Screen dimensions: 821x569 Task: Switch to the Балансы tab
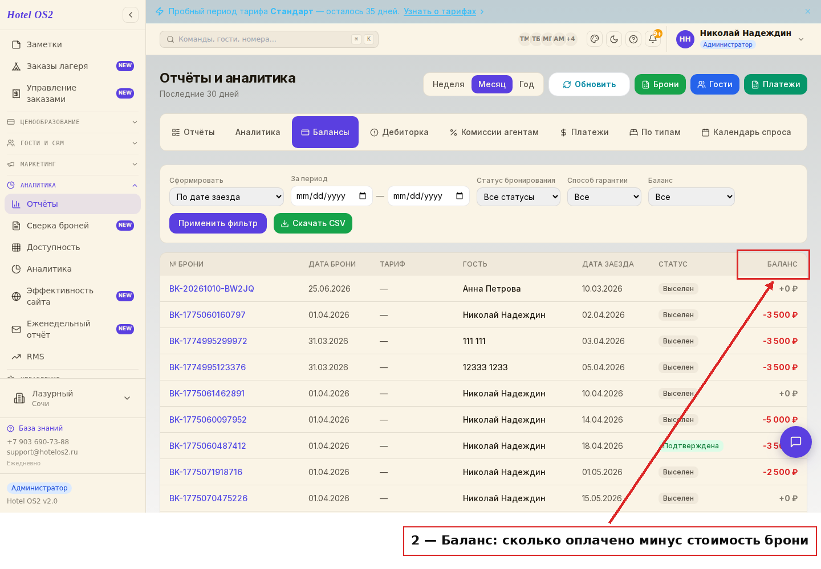(325, 132)
